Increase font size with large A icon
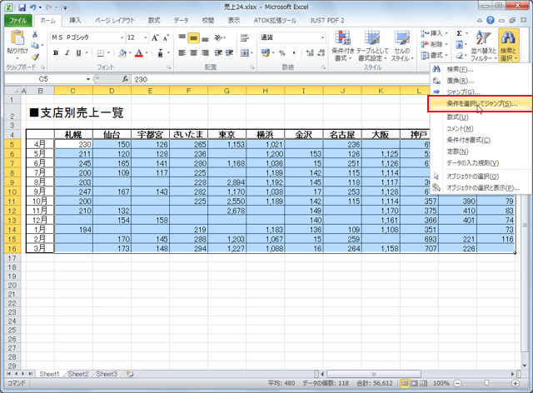 (x=155, y=37)
